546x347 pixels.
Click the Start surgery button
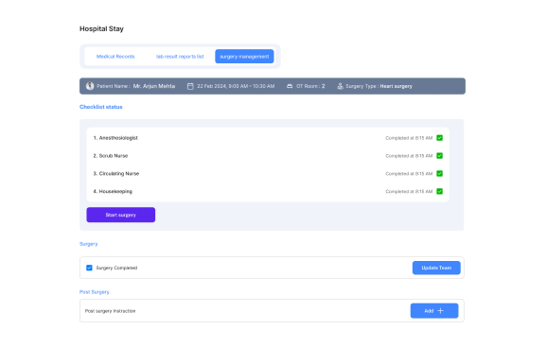pos(121,215)
